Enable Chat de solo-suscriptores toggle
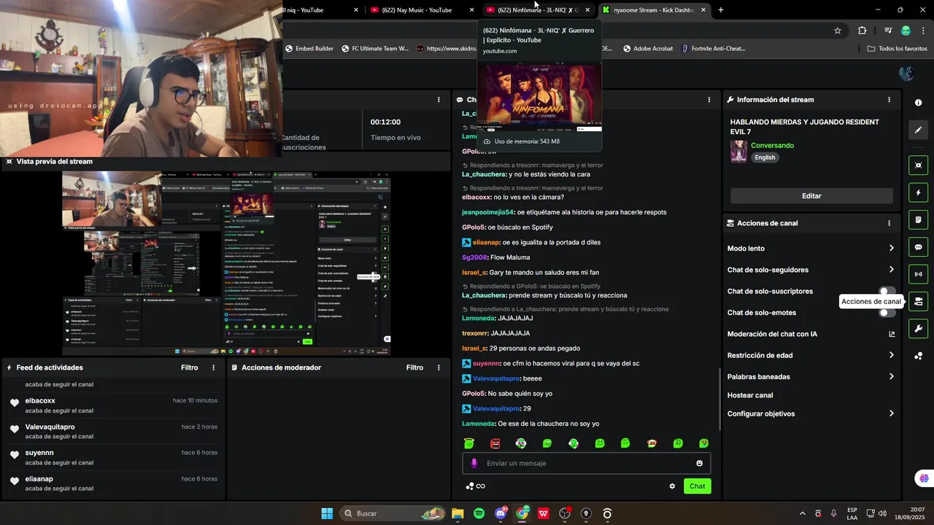This screenshot has height=525, width=934. tap(887, 291)
